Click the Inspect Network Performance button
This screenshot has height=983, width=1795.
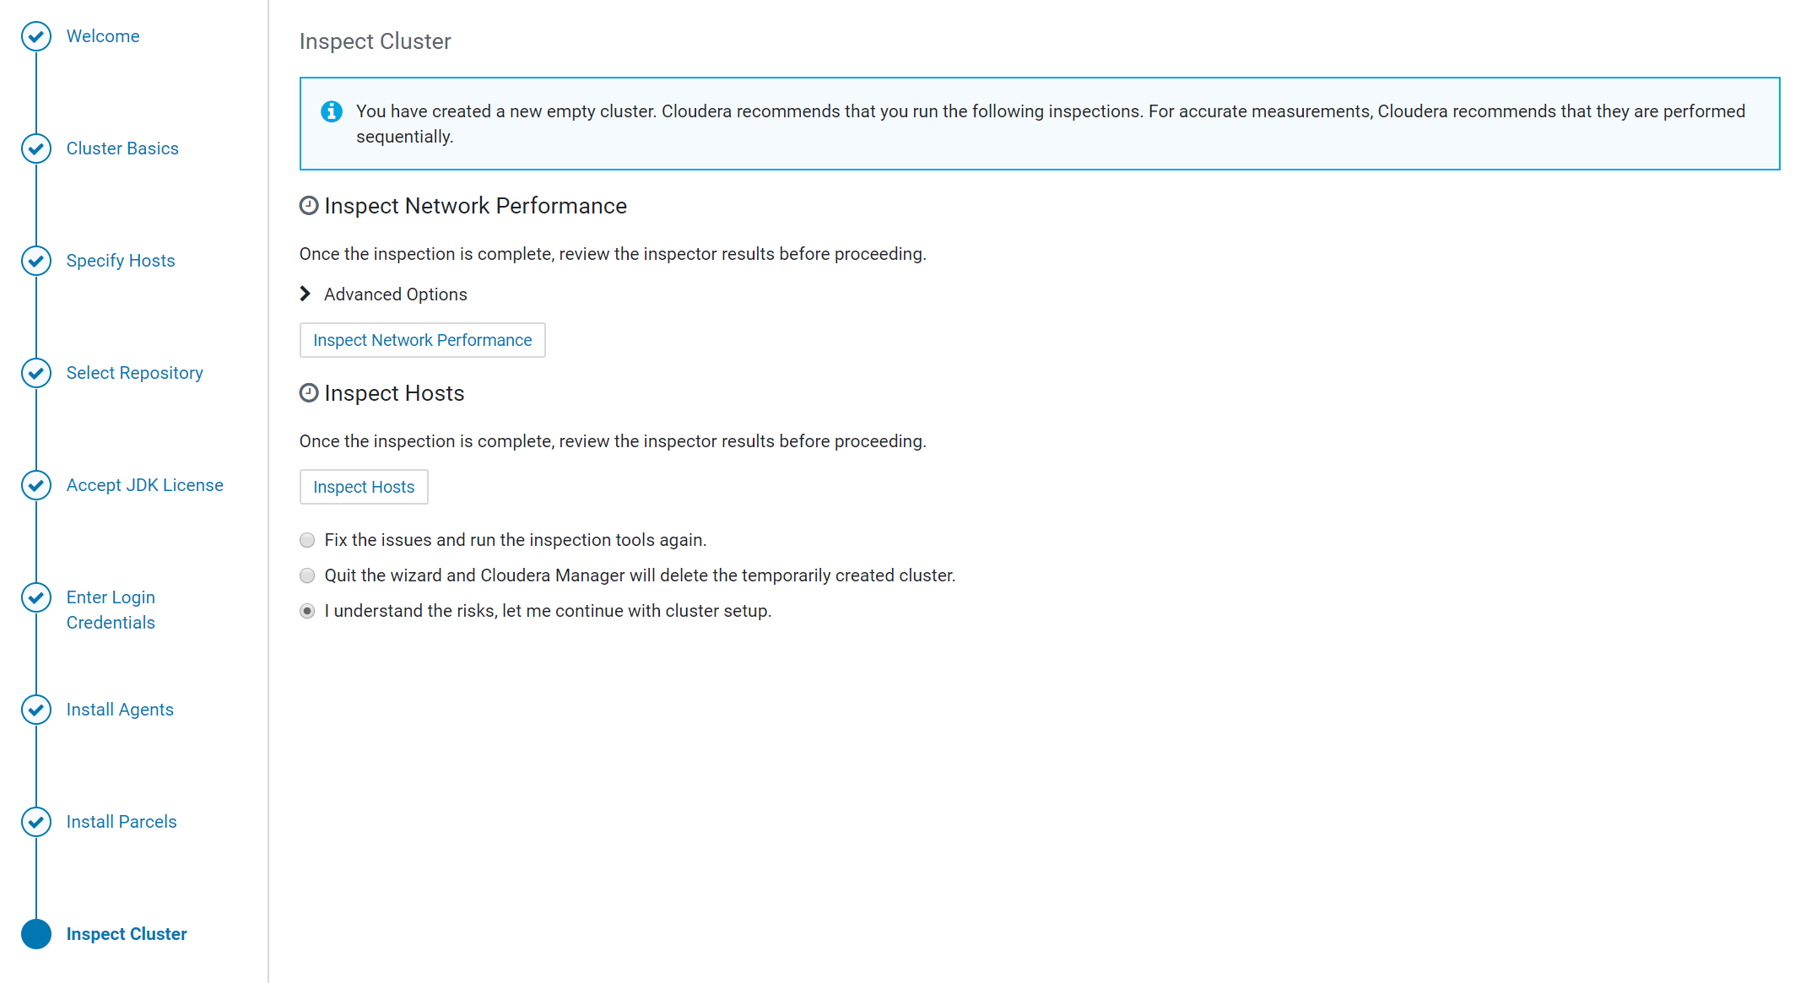click(422, 340)
